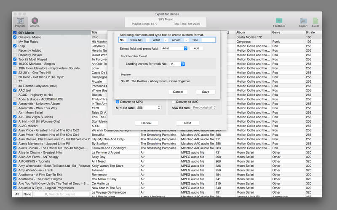Toggle Convert to MP3 checkbox

[118, 102]
